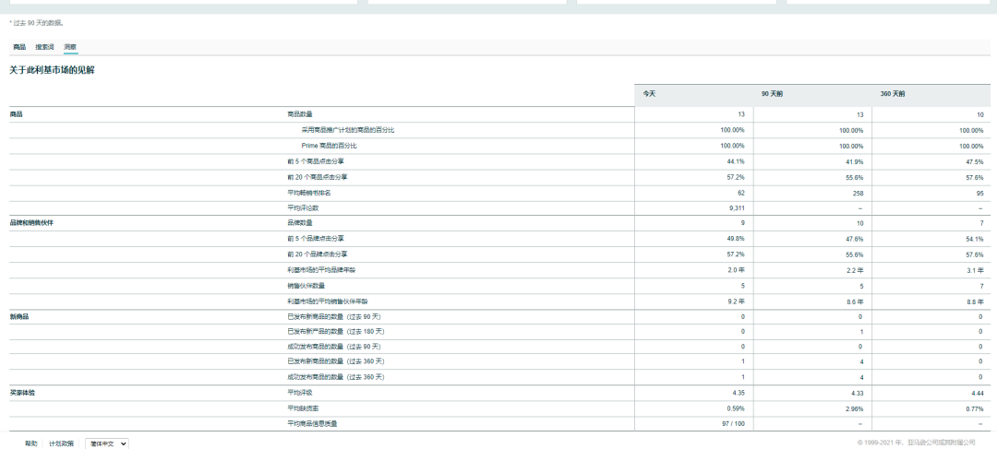Click the 47.5% cell value
Image resolution: width=997 pixels, height=449 pixels.
click(x=974, y=162)
